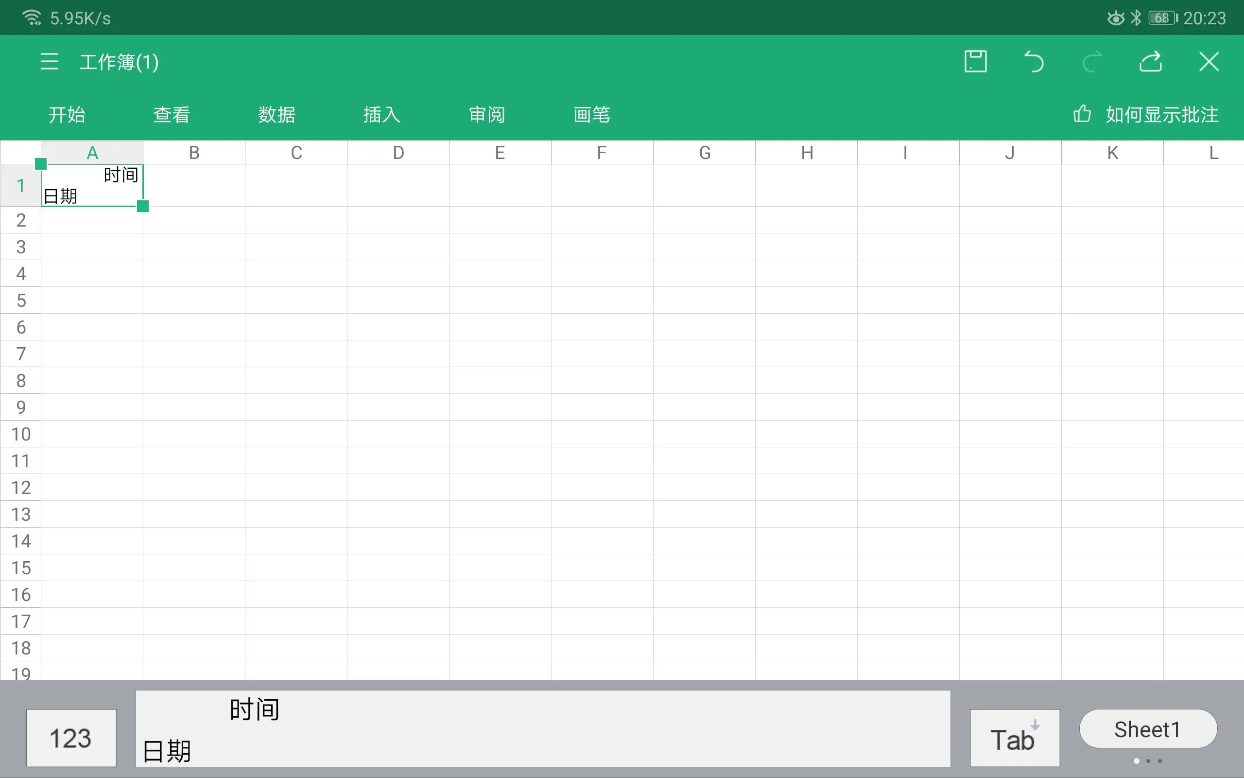This screenshot has width=1244, height=778.
Task: Switch to the 数据 ribbon tab
Action: (276, 114)
